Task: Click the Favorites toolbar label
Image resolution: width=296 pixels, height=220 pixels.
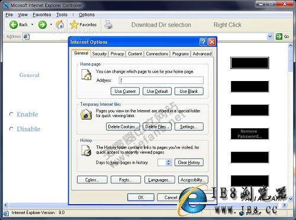Action: pyautogui.click(x=88, y=25)
